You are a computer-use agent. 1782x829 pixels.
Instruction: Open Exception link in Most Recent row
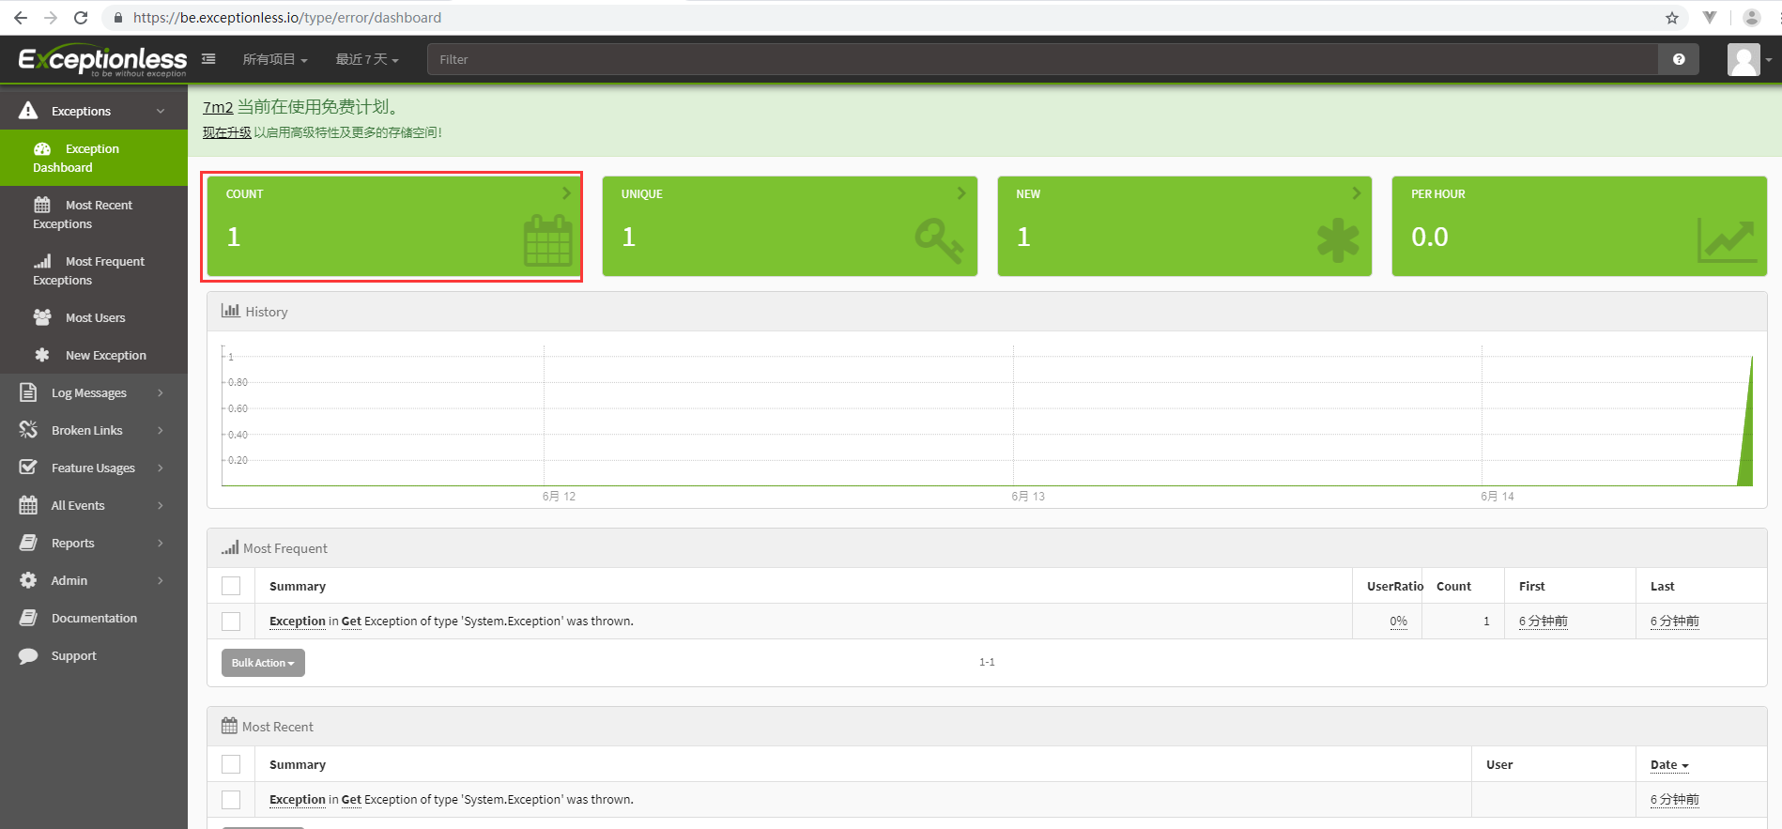tap(298, 799)
